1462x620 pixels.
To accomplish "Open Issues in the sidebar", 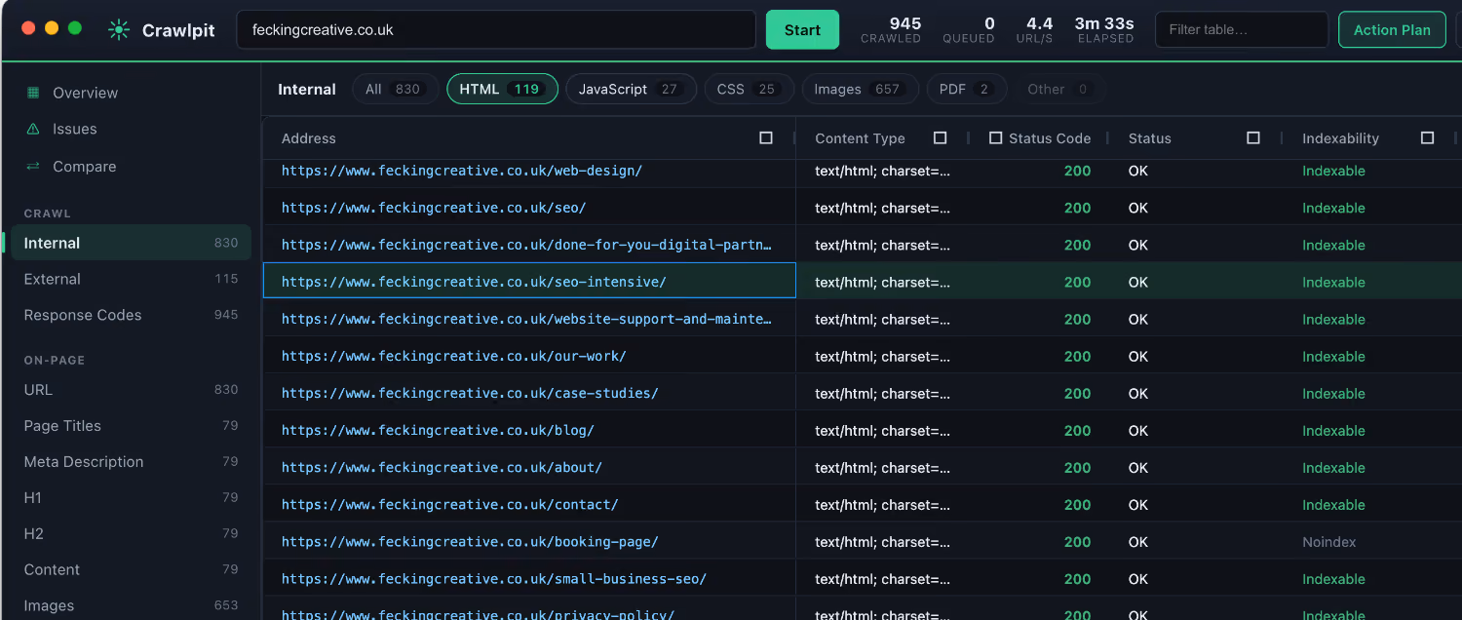I will [132, 129].
